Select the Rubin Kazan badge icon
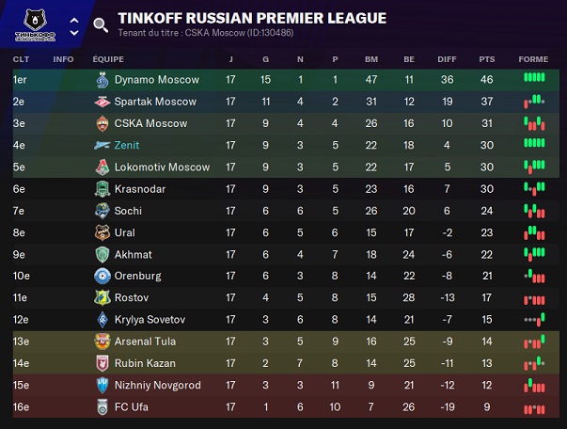This screenshot has width=567, height=429. point(102,363)
